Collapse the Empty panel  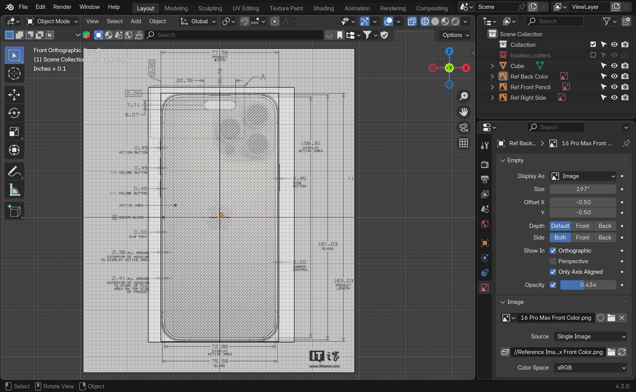tap(502, 160)
